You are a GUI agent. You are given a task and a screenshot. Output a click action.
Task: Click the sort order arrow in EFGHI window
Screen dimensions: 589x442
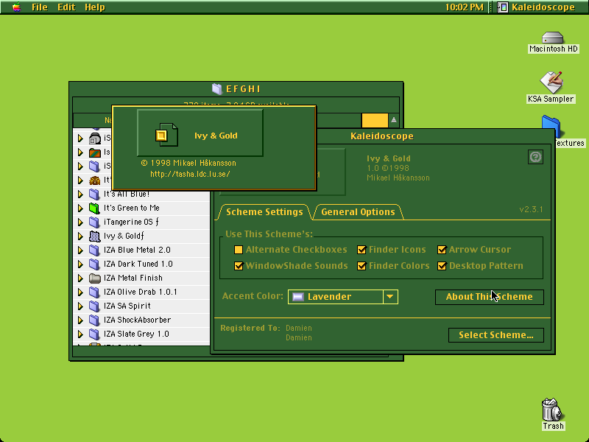(x=394, y=120)
